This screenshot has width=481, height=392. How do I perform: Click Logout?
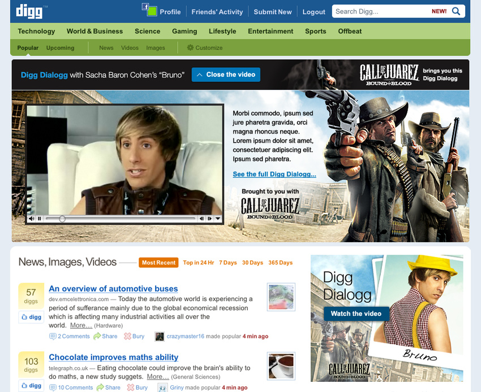(314, 12)
